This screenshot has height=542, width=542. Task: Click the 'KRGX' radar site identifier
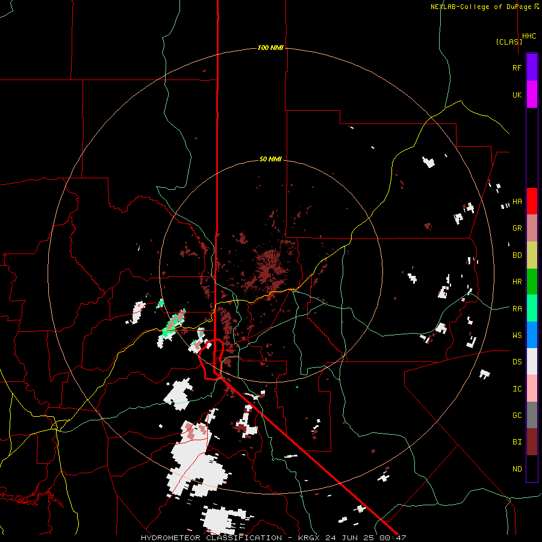pyautogui.click(x=310, y=538)
